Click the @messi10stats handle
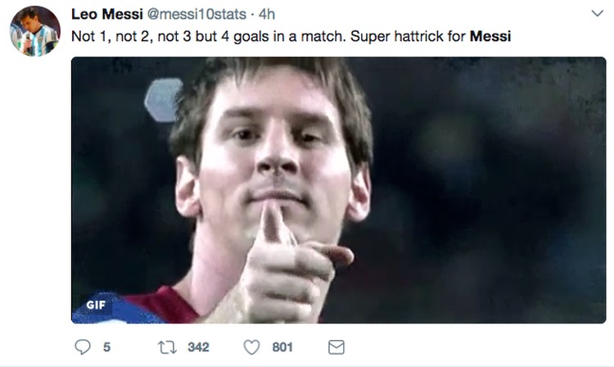614x367 pixels. (x=187, y=15)
